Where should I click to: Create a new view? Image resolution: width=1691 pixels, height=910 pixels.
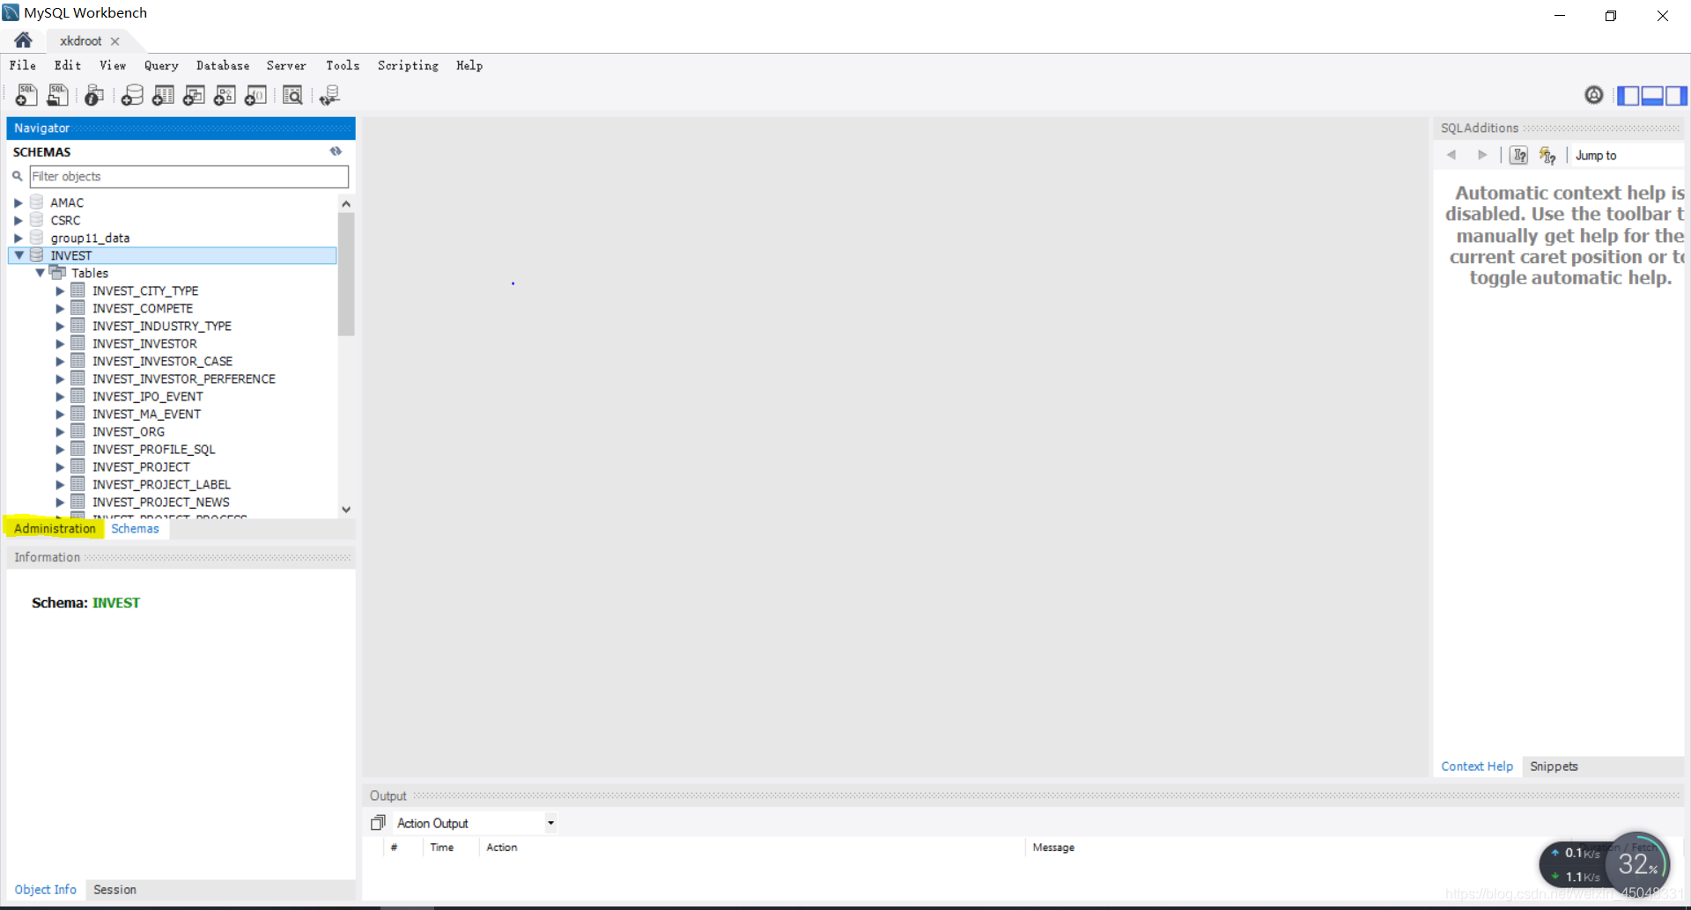click(194, 95)
